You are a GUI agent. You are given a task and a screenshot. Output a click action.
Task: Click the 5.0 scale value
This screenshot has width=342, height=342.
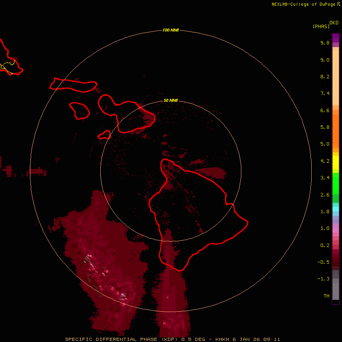[325, 144]
